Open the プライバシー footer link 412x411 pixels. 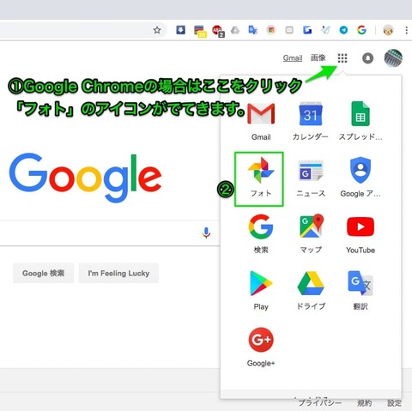click(320, 403)
